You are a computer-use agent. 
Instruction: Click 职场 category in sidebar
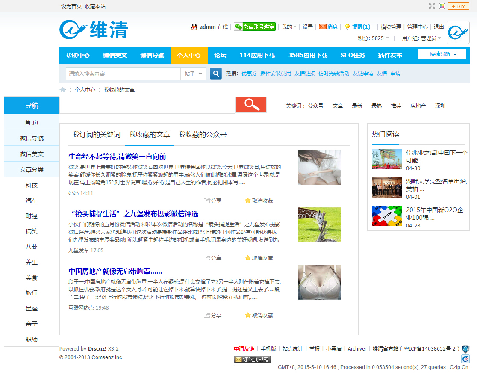tap(32, 339)
